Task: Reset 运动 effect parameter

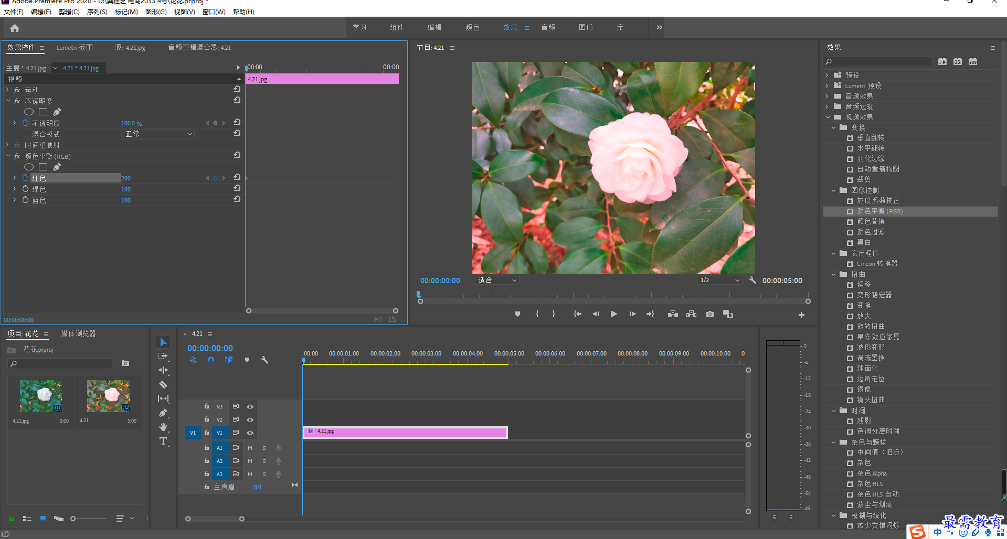Action: pyautogui.click(x=237, y=90)
